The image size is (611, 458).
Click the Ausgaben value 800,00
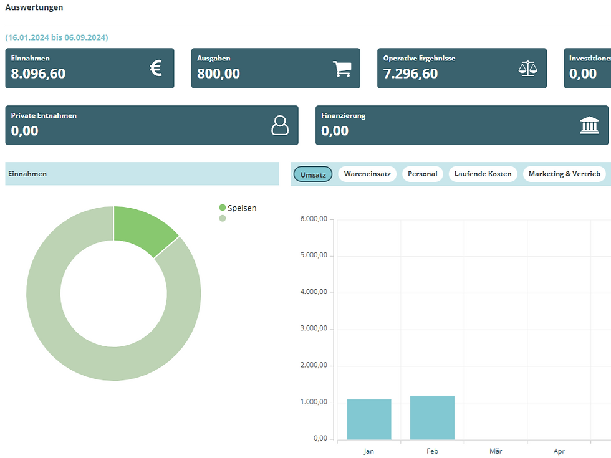pyautogui.click(x=218, y=74)
